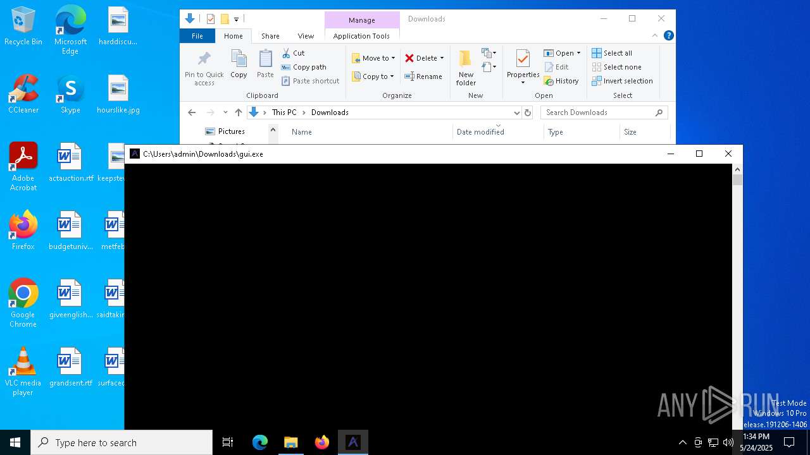Click New folder icon in title bar toolbar
The width and height of the screenshot is (810, 455).
click(225, 19)
